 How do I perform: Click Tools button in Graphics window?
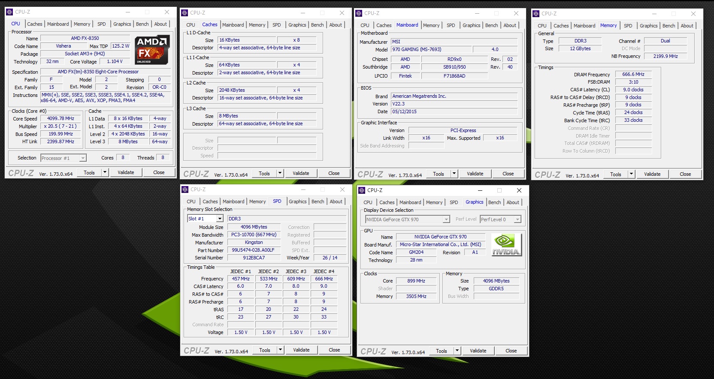[442, 351]
